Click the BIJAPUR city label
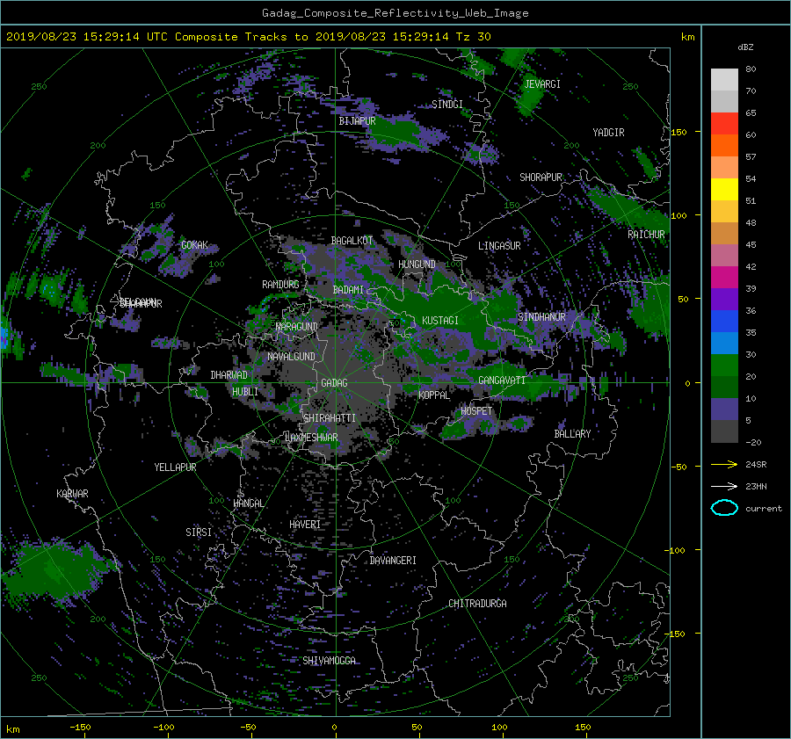 pyautogui.click(x=357, y=121)
